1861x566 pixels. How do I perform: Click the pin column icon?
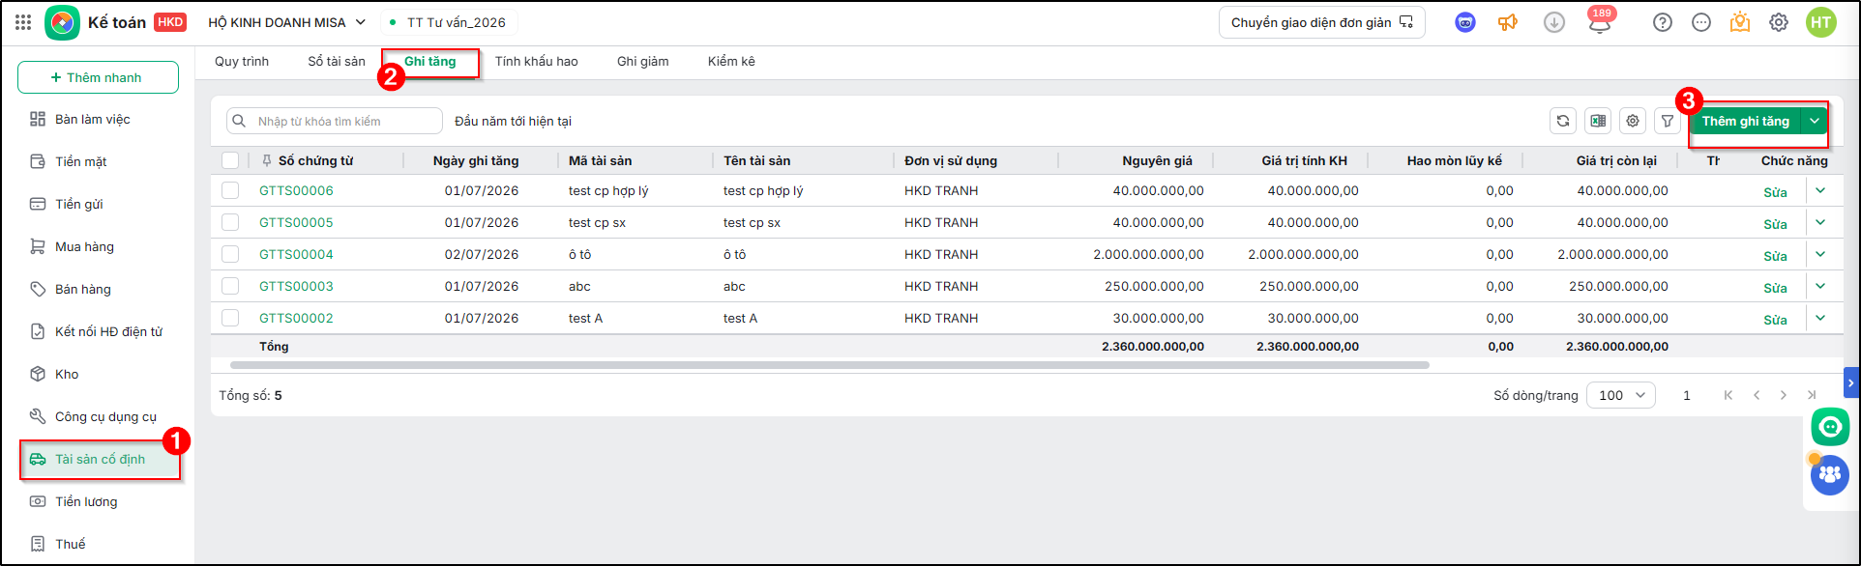click(x=267, y=160)
